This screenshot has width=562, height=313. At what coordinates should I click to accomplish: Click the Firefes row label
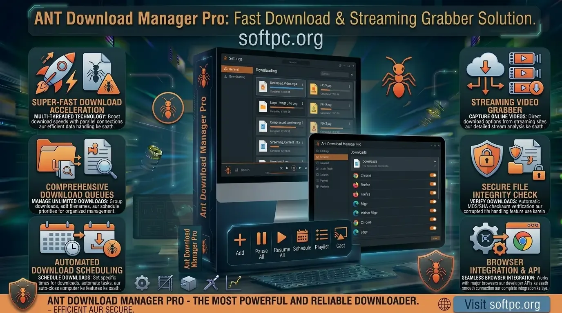pyautogui.click(x=366, y=194)
